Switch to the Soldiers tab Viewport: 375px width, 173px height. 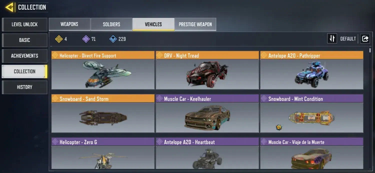click(111, 24)
